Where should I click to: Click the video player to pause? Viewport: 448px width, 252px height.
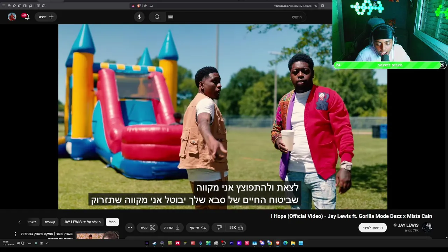pos(223,117)
